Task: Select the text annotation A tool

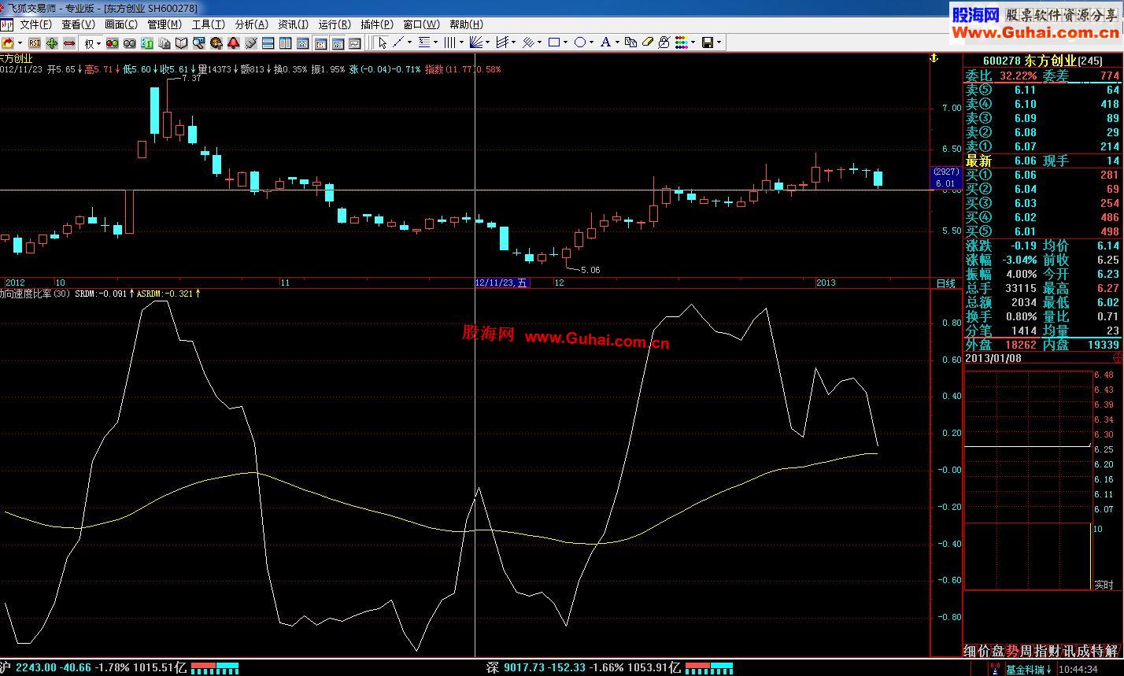Action: pyautogui.click(x=605, y=42)
